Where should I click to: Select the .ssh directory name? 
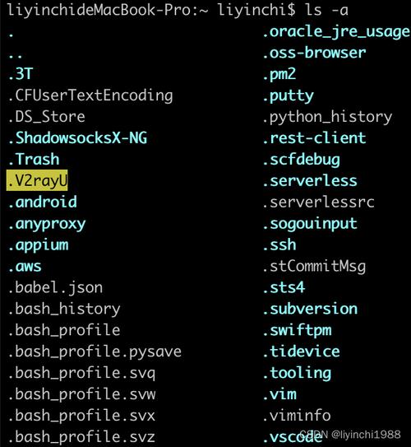(x=279, y=244)
